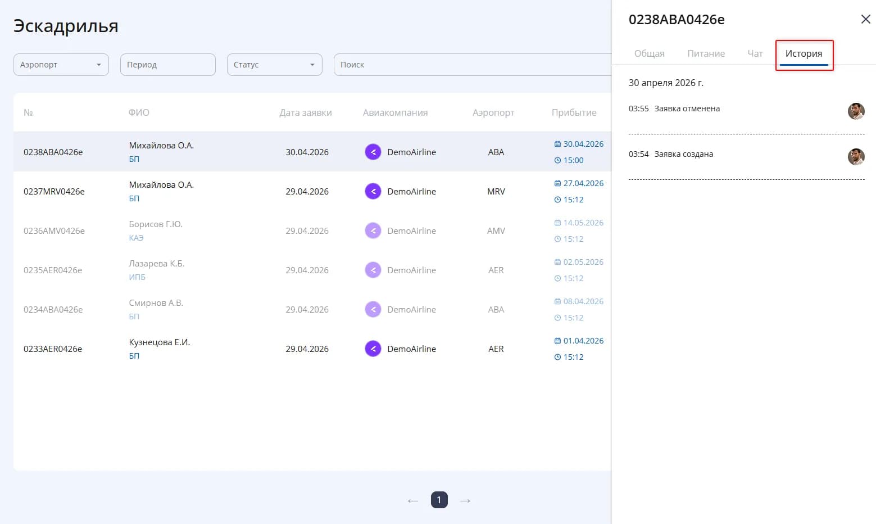Close the 0238ABA0426e details panel

tap(865, 20)
